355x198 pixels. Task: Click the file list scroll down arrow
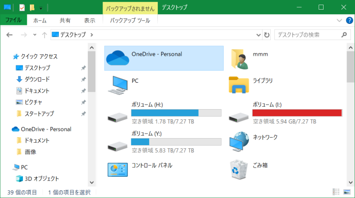tap(350, 182)
